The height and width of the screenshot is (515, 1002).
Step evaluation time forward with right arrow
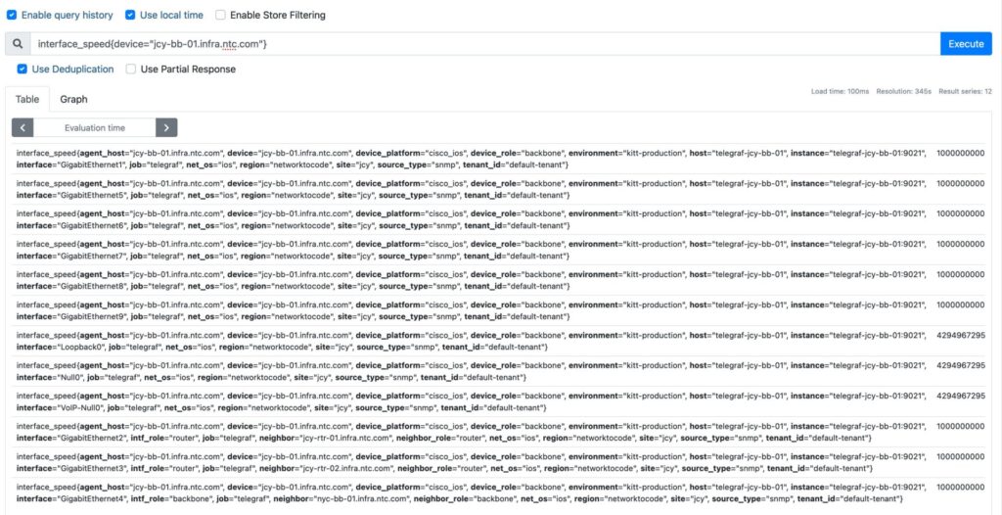click(166, 127)
